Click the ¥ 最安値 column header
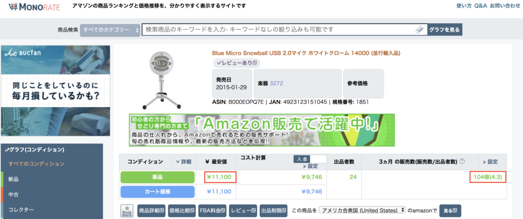The image size is (523, 219). (x=216, y=162)
